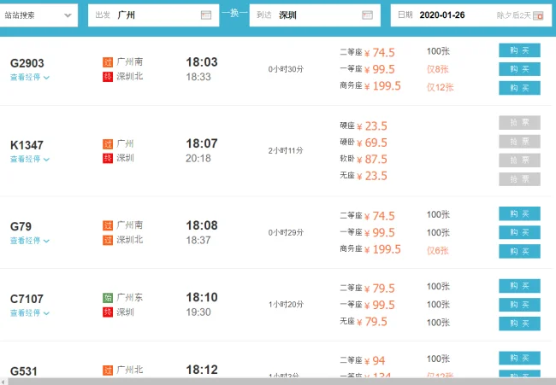The height and width of the screenshot is (385, 556).
Task: Click the orange 过 icon beside 广州南 for G2903
Action: pos(108,62)
